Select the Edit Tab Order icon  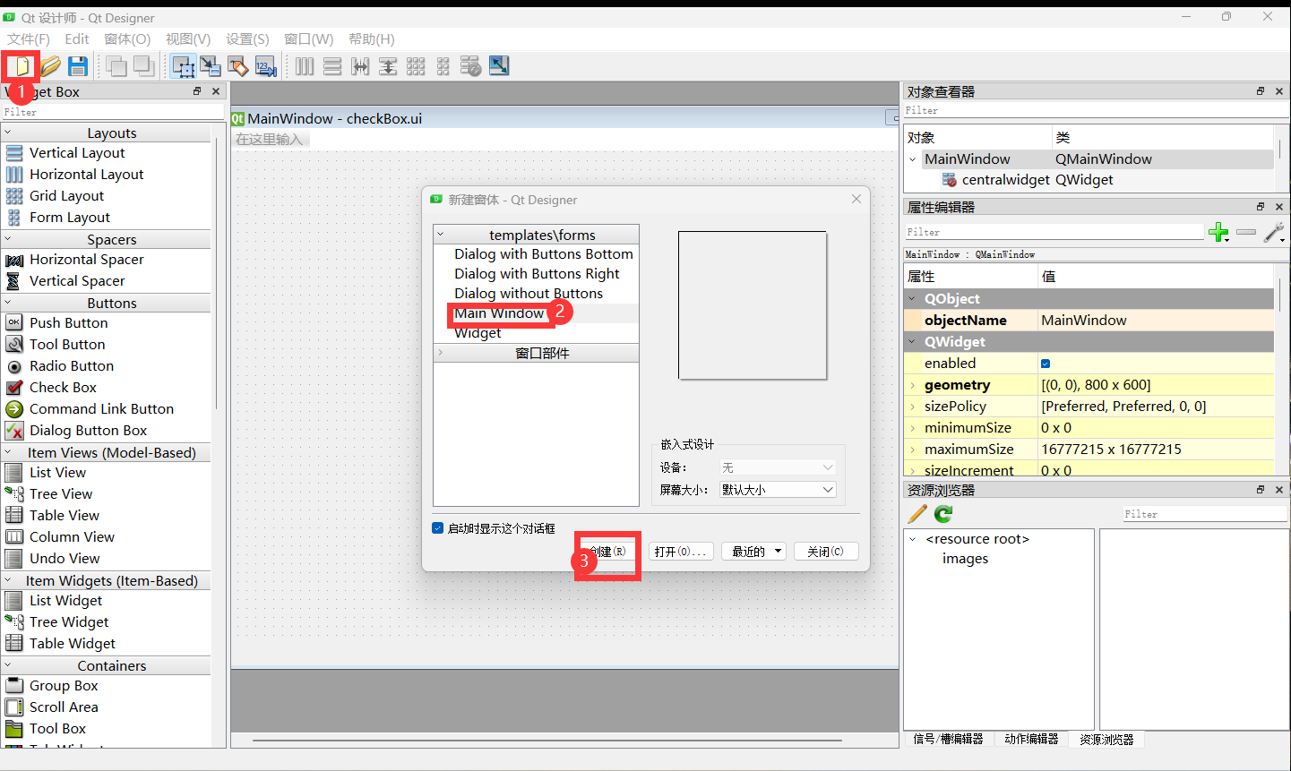tap(265, 65)
